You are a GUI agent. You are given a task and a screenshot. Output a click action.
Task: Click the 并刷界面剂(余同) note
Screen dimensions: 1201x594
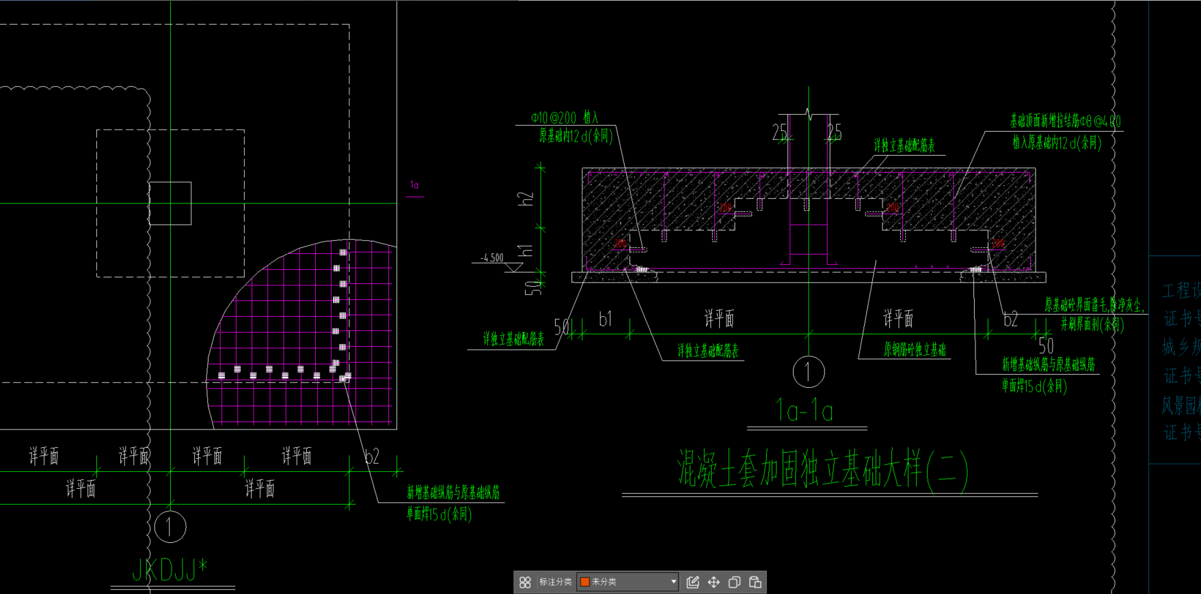[x=1092, y=324]
